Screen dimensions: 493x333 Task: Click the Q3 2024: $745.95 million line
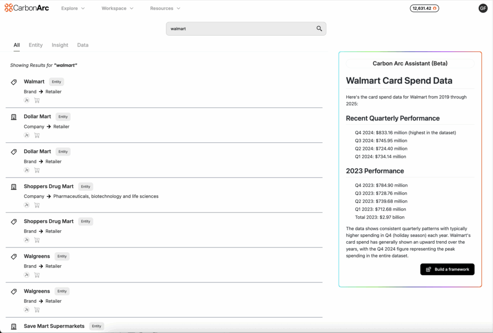tap(381, 141)
